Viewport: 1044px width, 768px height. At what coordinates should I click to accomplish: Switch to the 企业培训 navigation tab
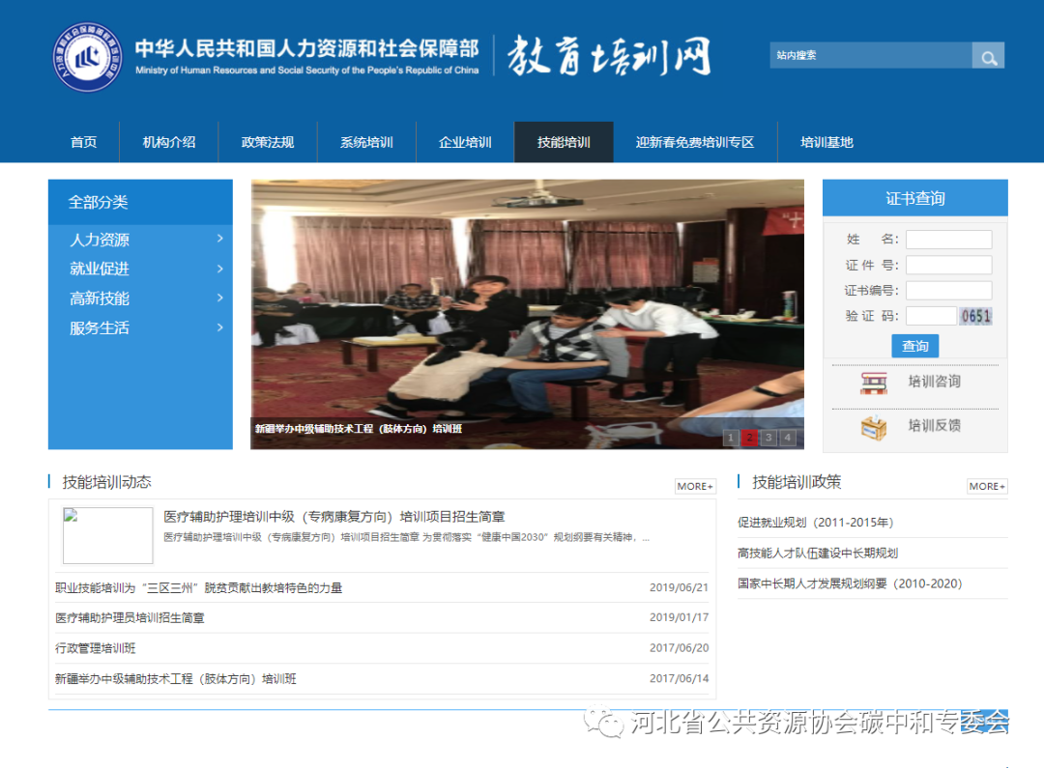[465, 142]
